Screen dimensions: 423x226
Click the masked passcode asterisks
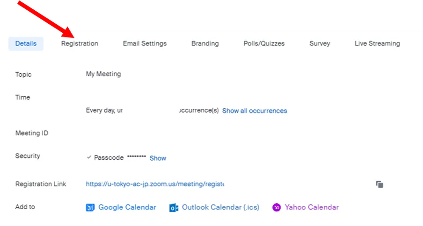click(x=137, y=157)
